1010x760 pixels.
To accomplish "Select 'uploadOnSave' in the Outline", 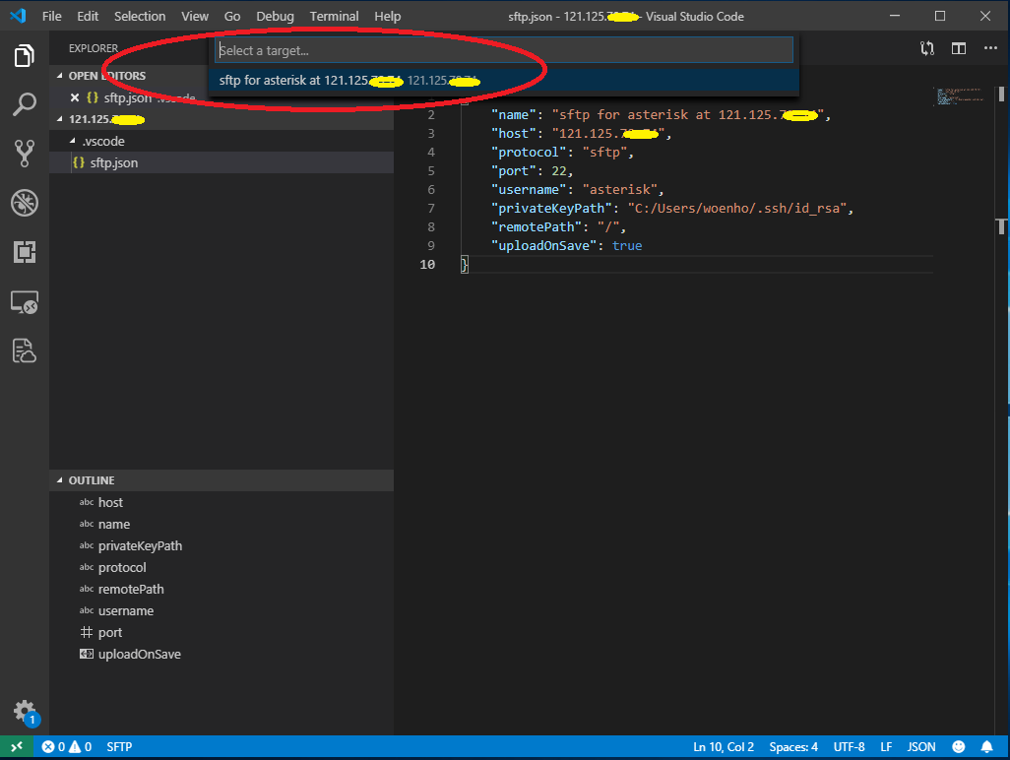I will (139, 655).
